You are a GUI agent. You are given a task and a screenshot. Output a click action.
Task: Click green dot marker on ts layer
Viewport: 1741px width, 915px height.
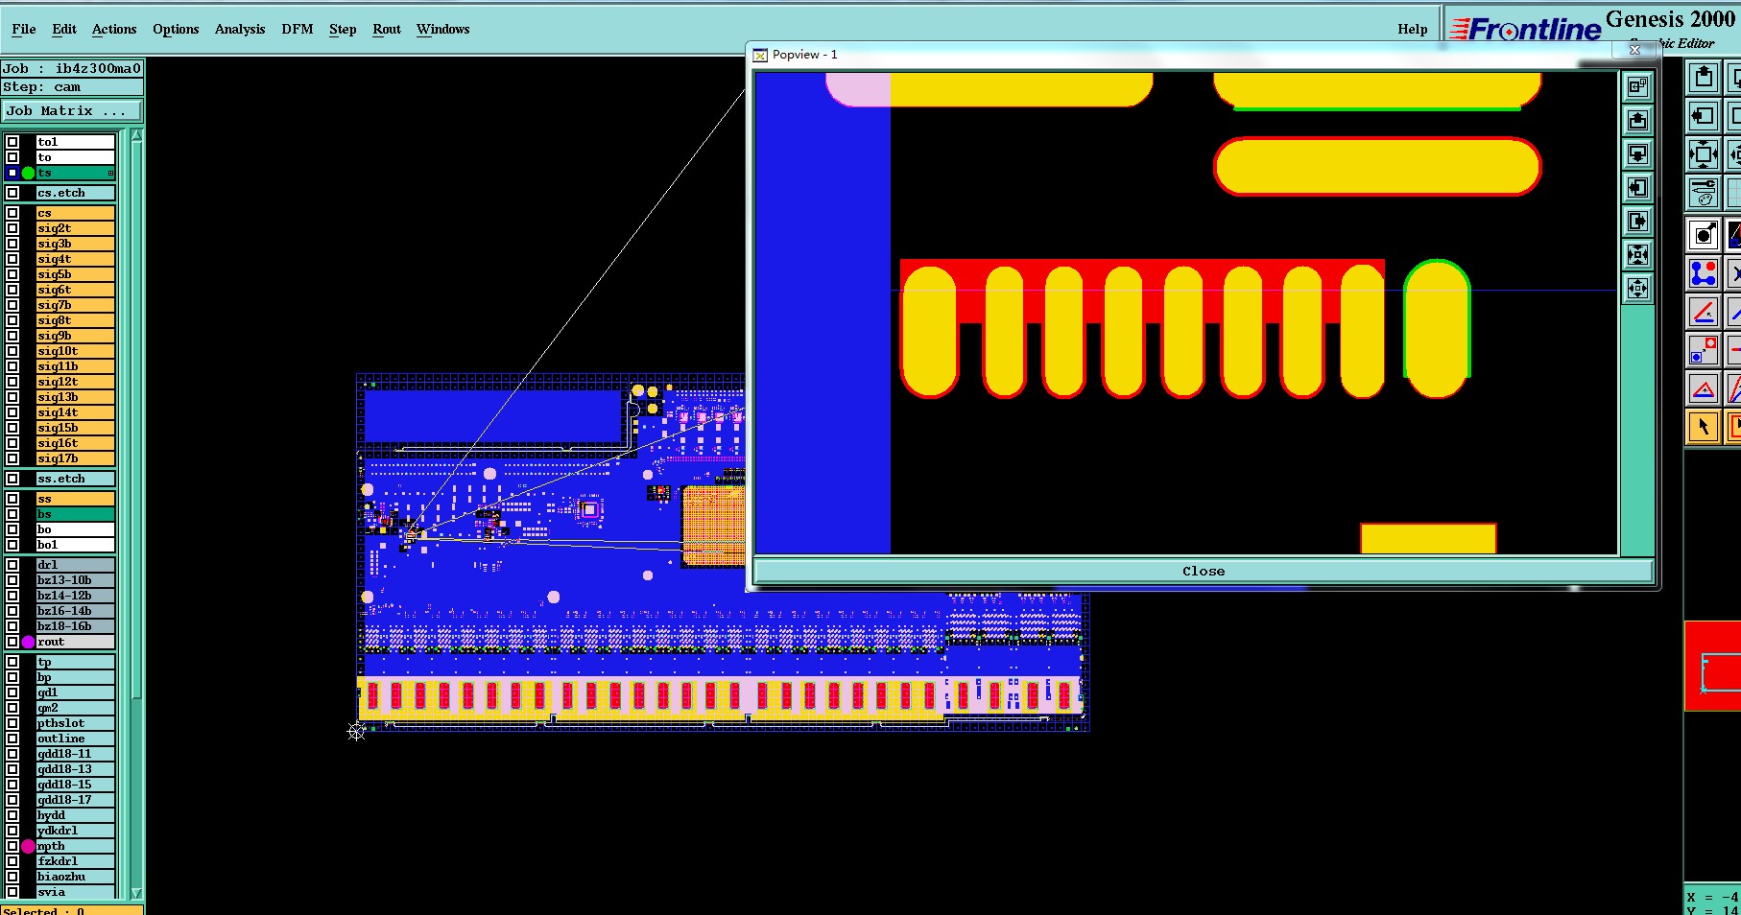coord(28,173)
